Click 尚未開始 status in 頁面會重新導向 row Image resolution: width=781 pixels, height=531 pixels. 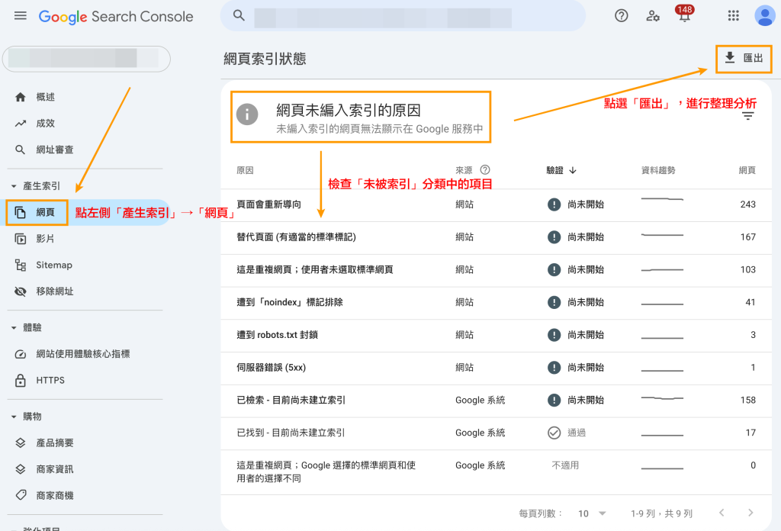tap(576, 204)
